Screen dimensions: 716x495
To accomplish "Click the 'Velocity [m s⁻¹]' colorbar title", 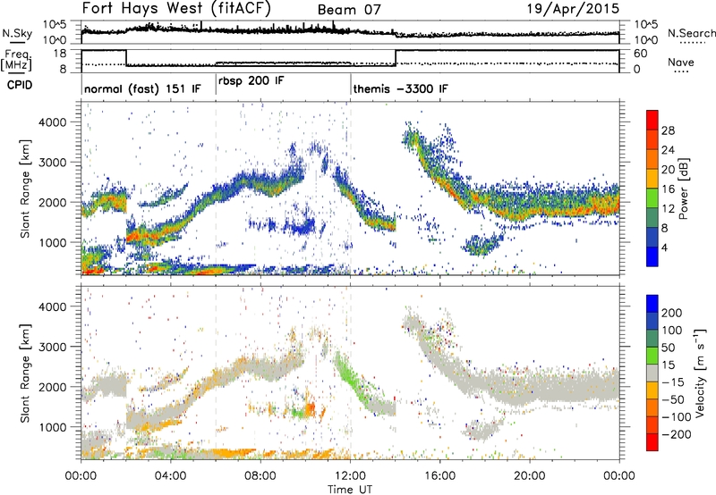I will coord(700,373).
